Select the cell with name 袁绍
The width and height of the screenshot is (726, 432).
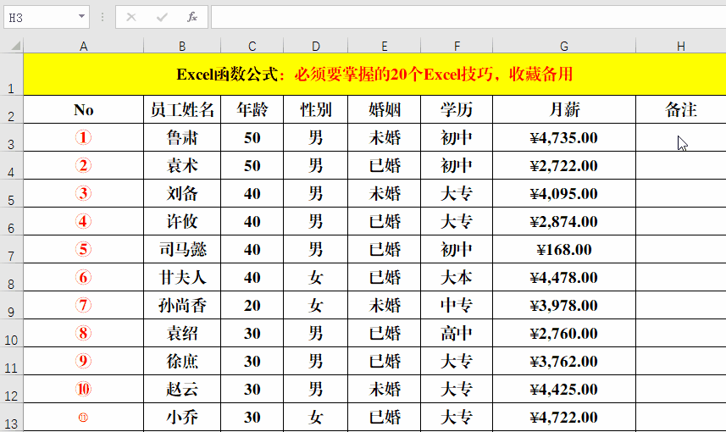(x=182, y=334)
